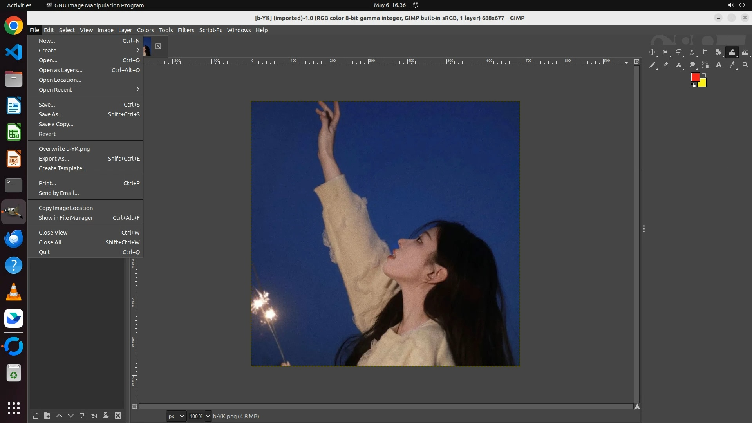
Task: Select the Crop tool
Action: coord(705,52)
